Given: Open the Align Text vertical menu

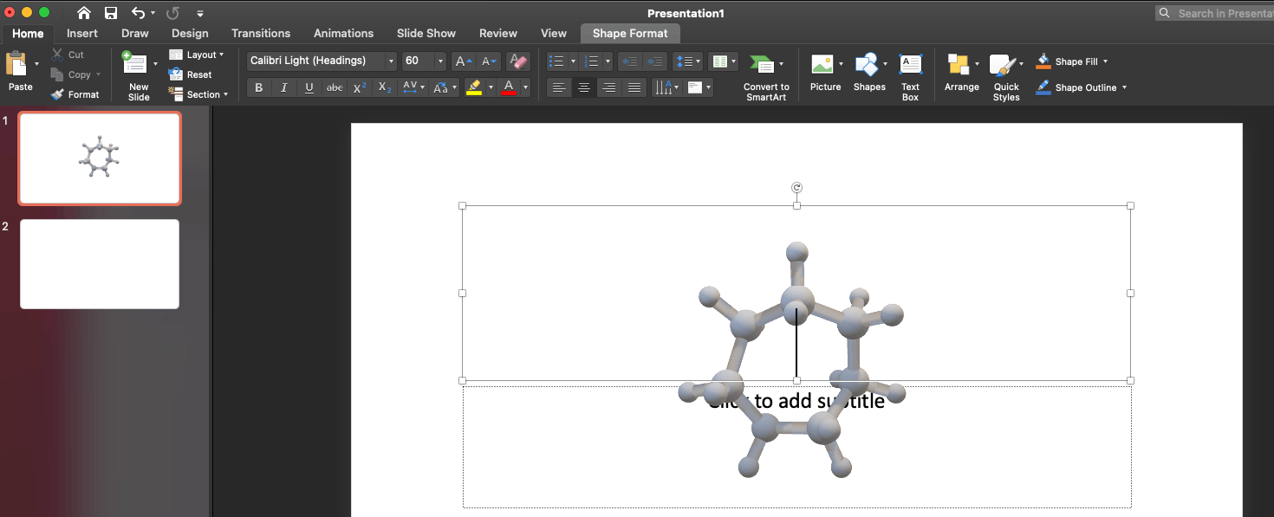Looking at the screenshot, I should click(699, 87).
